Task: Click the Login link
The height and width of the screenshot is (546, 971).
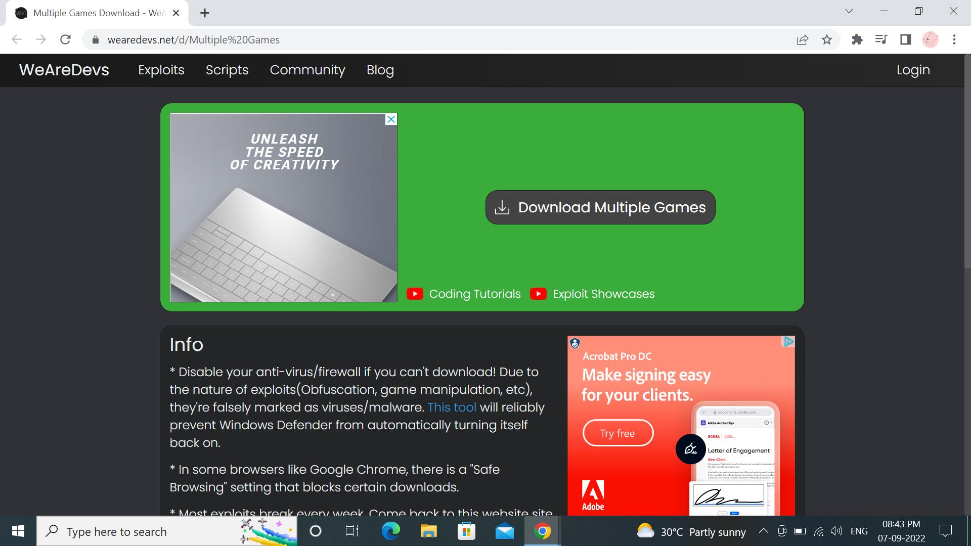Action: (x=913, y=70)
